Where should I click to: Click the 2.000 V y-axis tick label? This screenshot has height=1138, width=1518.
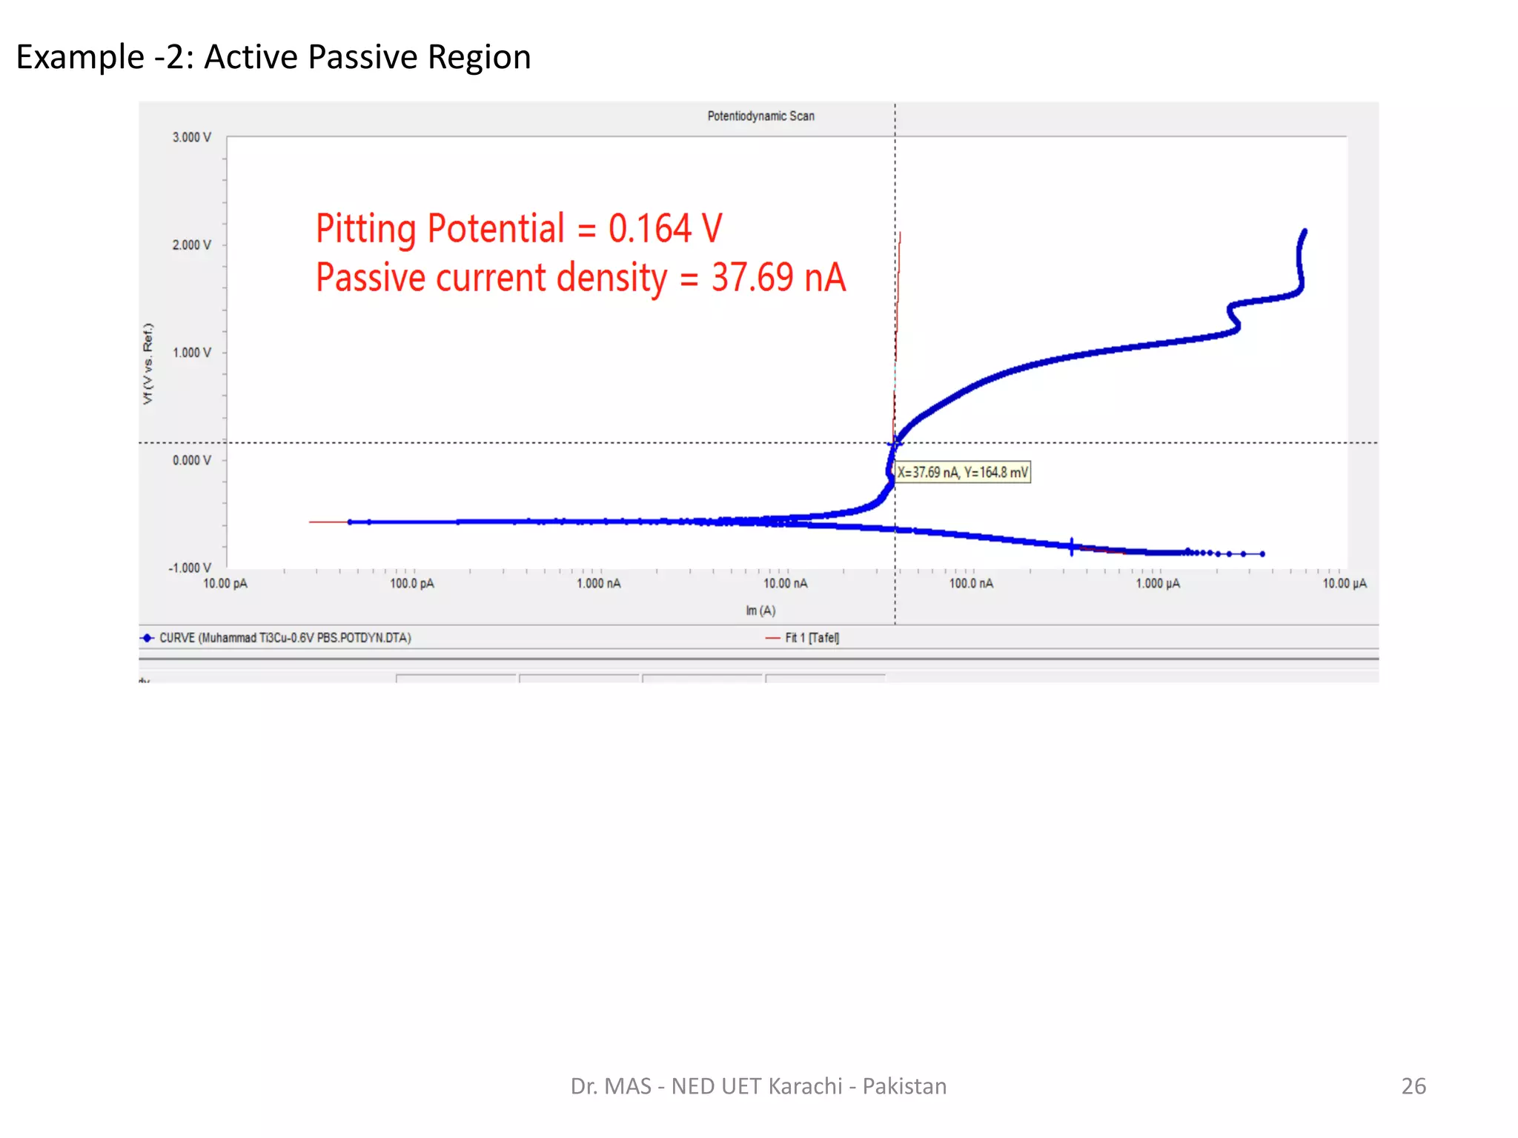coord(191,245)
